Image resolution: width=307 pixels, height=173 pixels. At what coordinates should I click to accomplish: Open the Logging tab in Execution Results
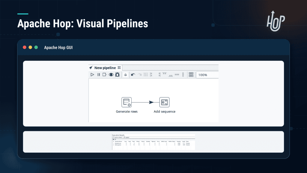point(127,137)
